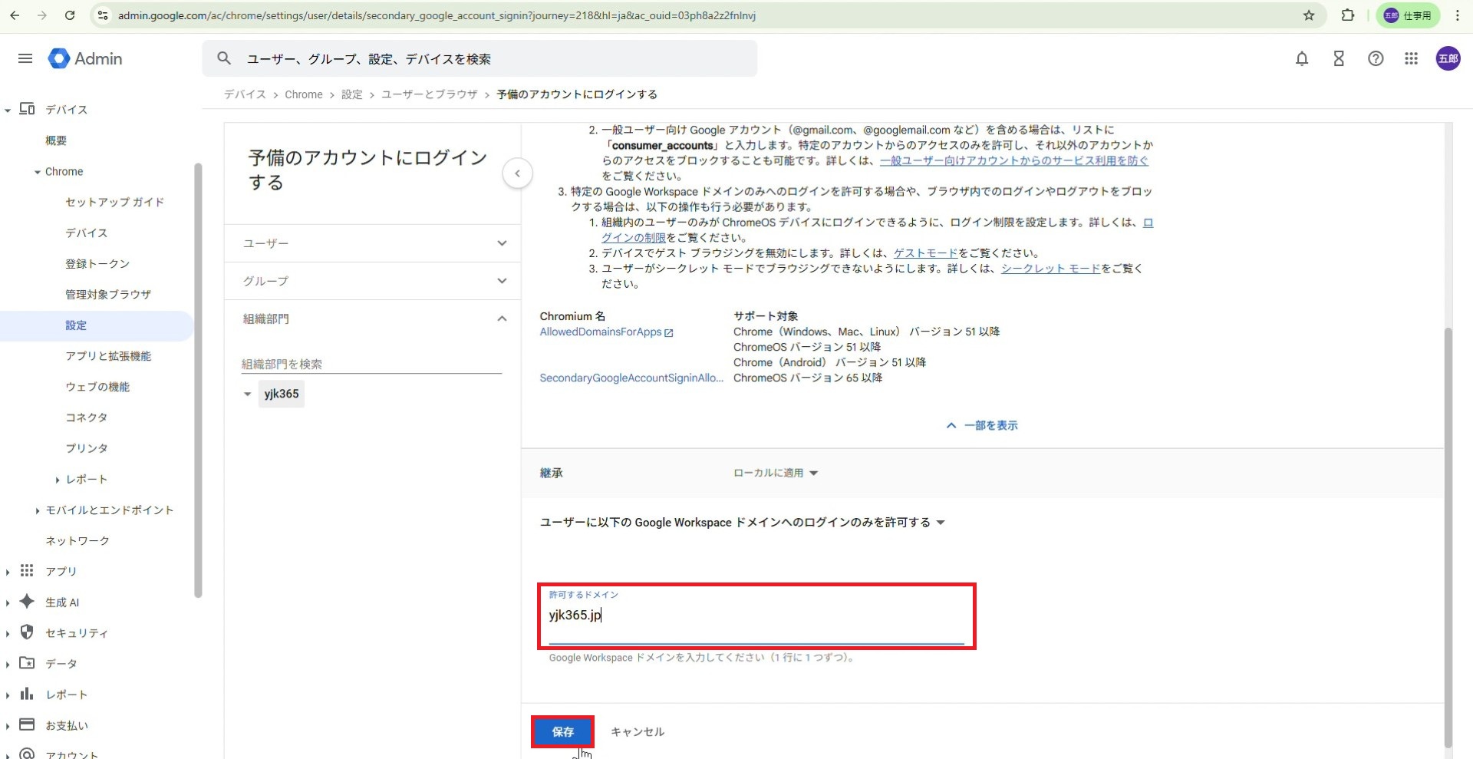Viewport: 1473px width, 759px height.
Task: Open the help question mark icon
Action: (x=1376, y=58)
